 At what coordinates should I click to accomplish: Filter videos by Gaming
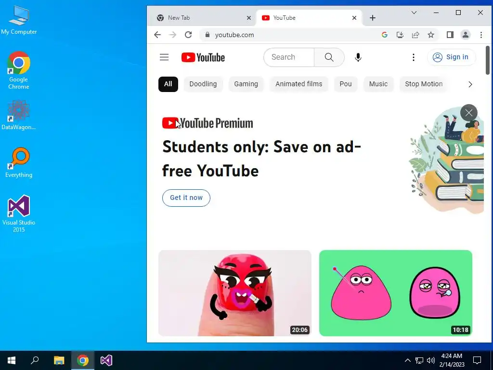coord(246,84)
